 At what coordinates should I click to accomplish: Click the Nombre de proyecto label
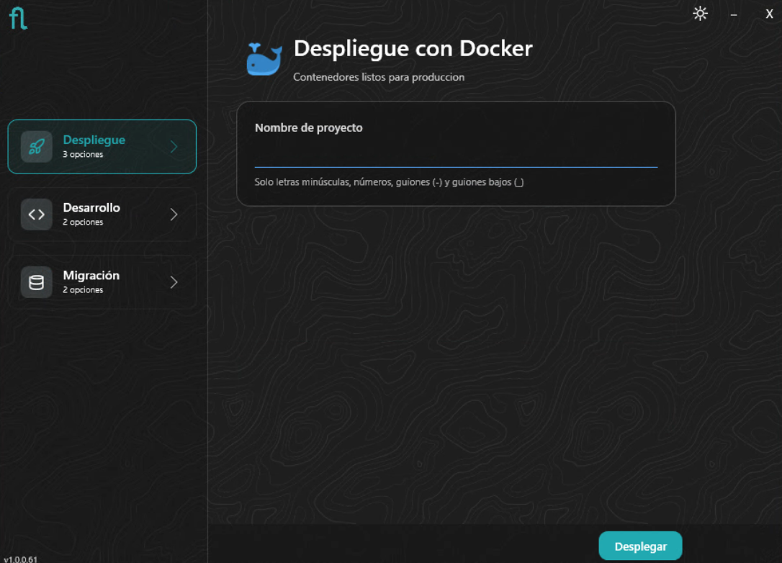point(309,127)
